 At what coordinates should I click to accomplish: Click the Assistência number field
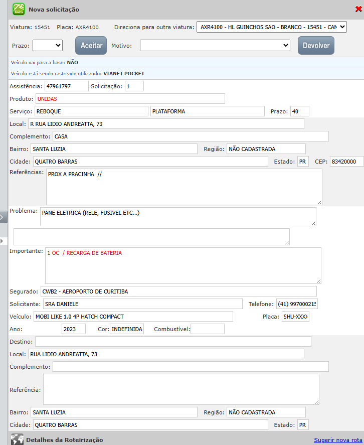click(x=66, y=86)
